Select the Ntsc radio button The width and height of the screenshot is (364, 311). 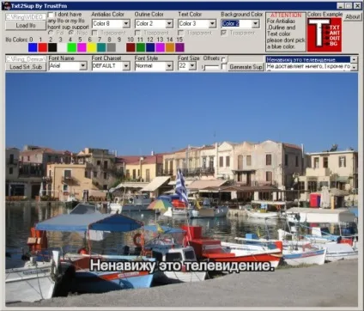click(x=71, y=33)
